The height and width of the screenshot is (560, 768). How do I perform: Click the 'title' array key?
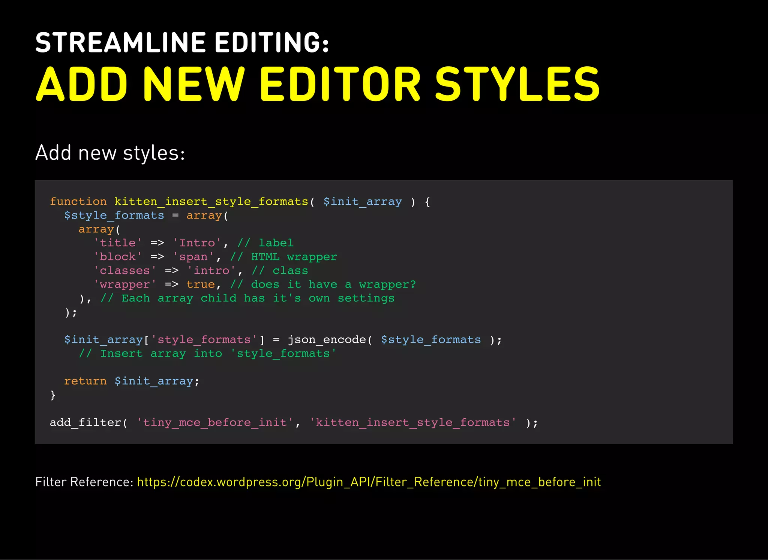point(117,243)
